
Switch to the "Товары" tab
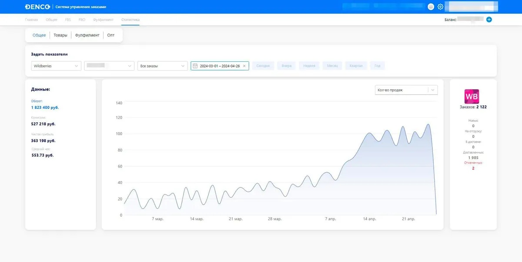[60, 35]
